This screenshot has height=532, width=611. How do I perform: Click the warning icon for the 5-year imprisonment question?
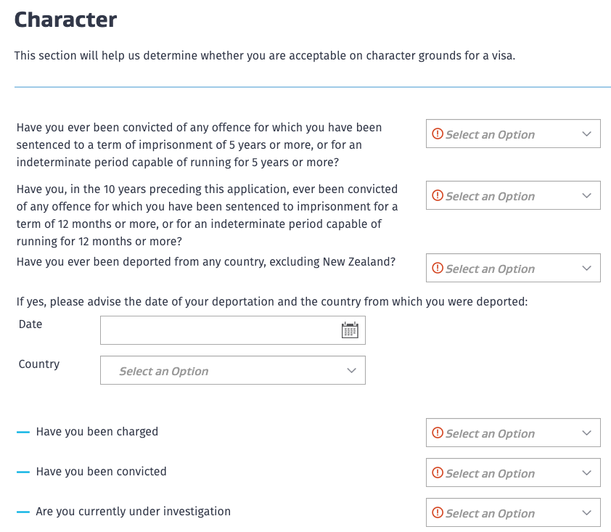point(438,134)
